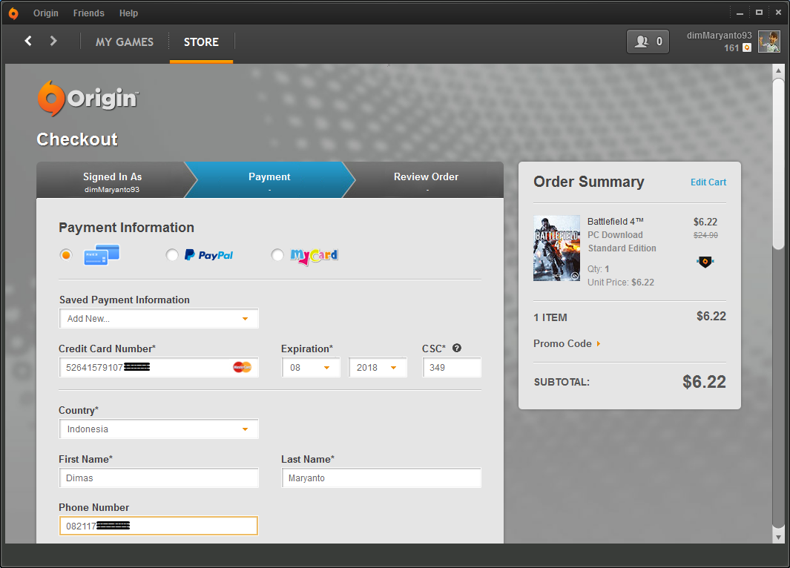This screenshot has width=790, height=568.
Task: Open the Saved Payment Information dropdown
Action: pos(159,319)
